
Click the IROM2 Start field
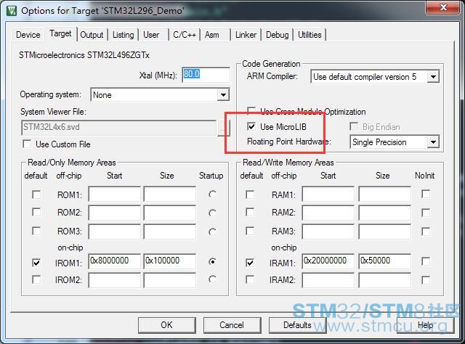115,280
